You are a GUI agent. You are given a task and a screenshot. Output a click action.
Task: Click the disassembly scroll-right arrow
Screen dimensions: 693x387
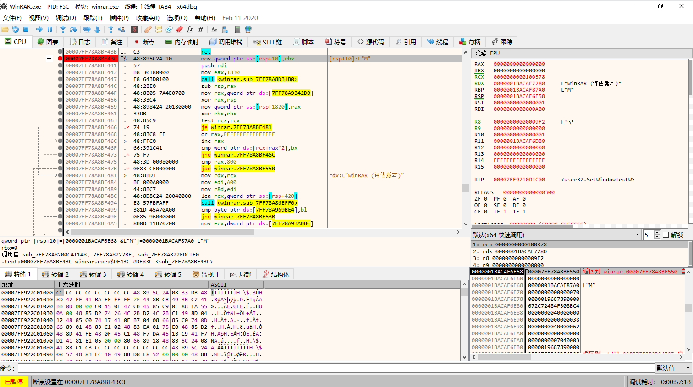[x=458, y=232]
